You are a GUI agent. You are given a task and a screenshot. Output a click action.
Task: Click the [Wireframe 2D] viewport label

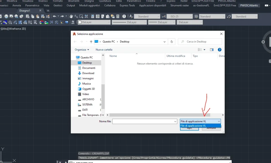coord(17,29)
